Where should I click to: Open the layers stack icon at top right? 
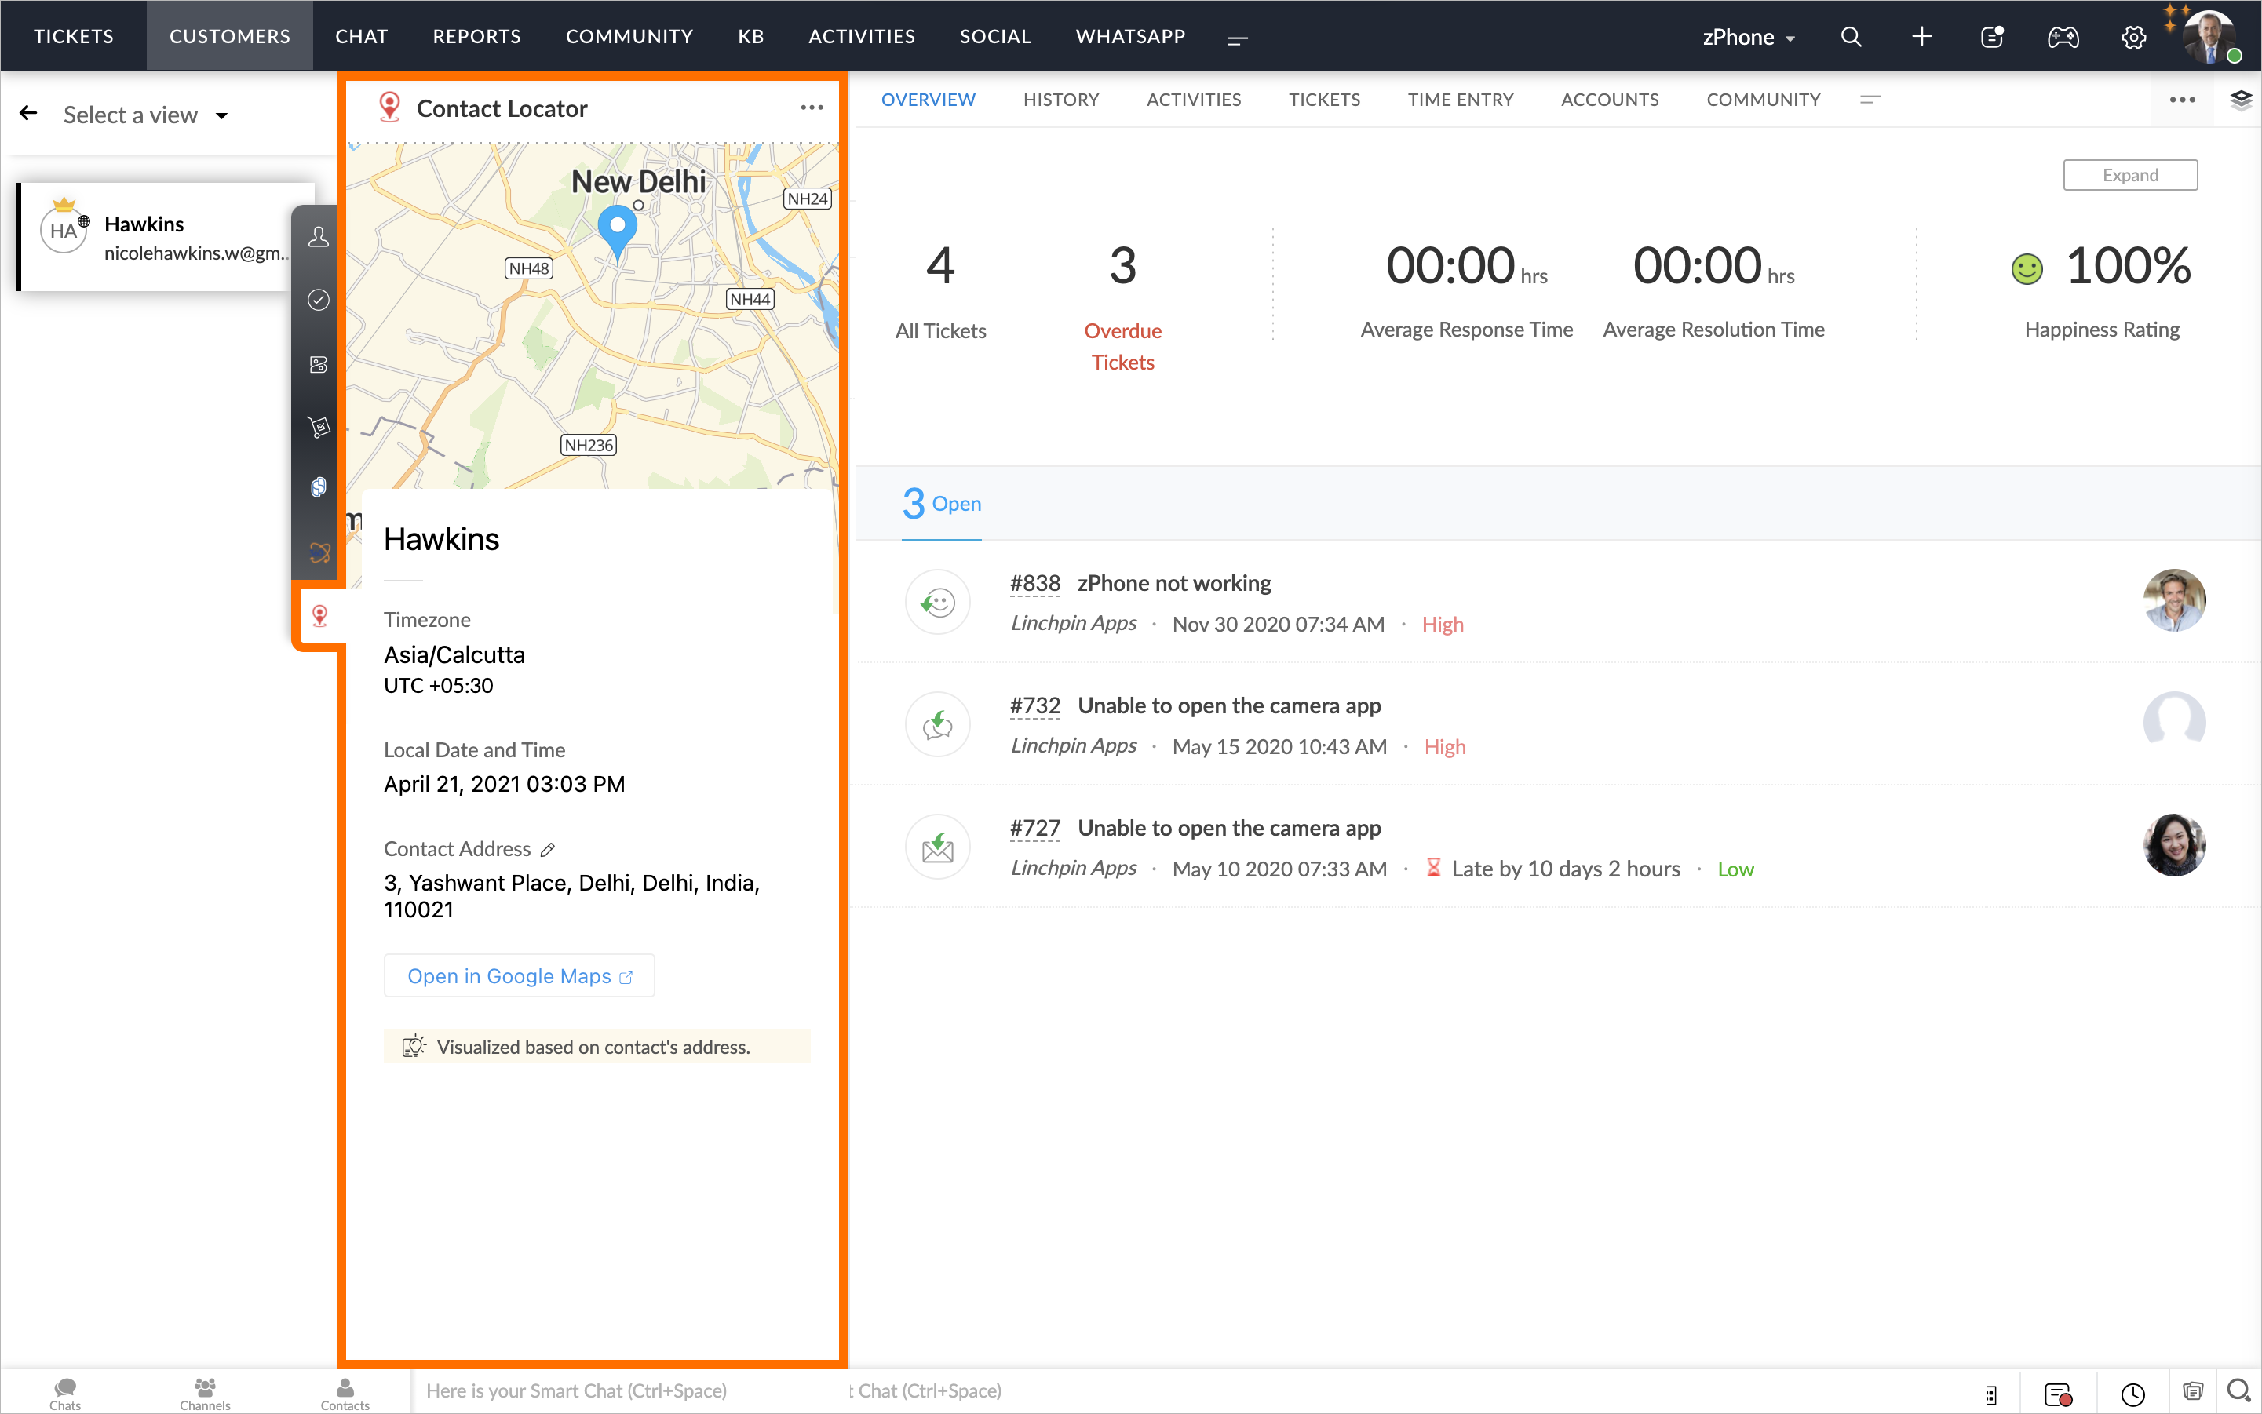coord(2241,100)
